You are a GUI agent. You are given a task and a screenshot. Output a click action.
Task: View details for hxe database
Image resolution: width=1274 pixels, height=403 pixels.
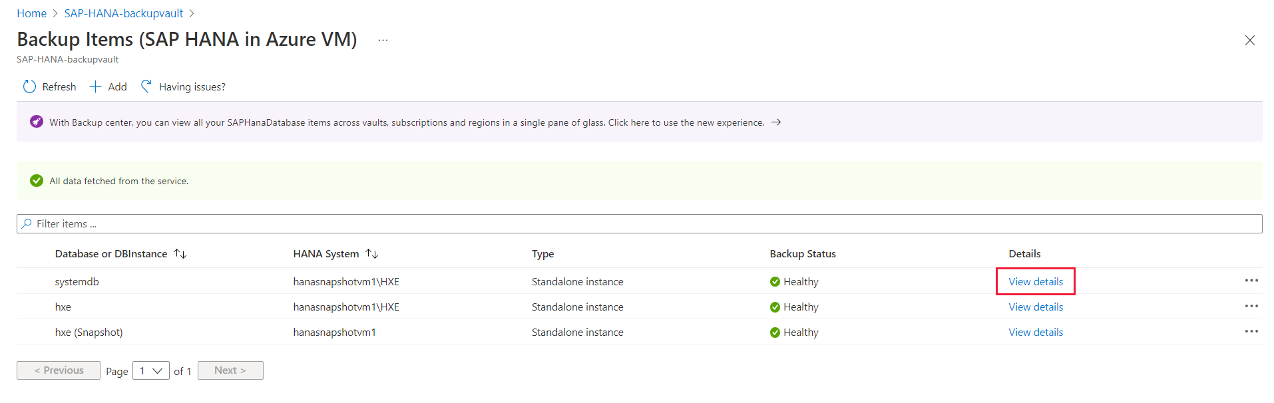1035,307
